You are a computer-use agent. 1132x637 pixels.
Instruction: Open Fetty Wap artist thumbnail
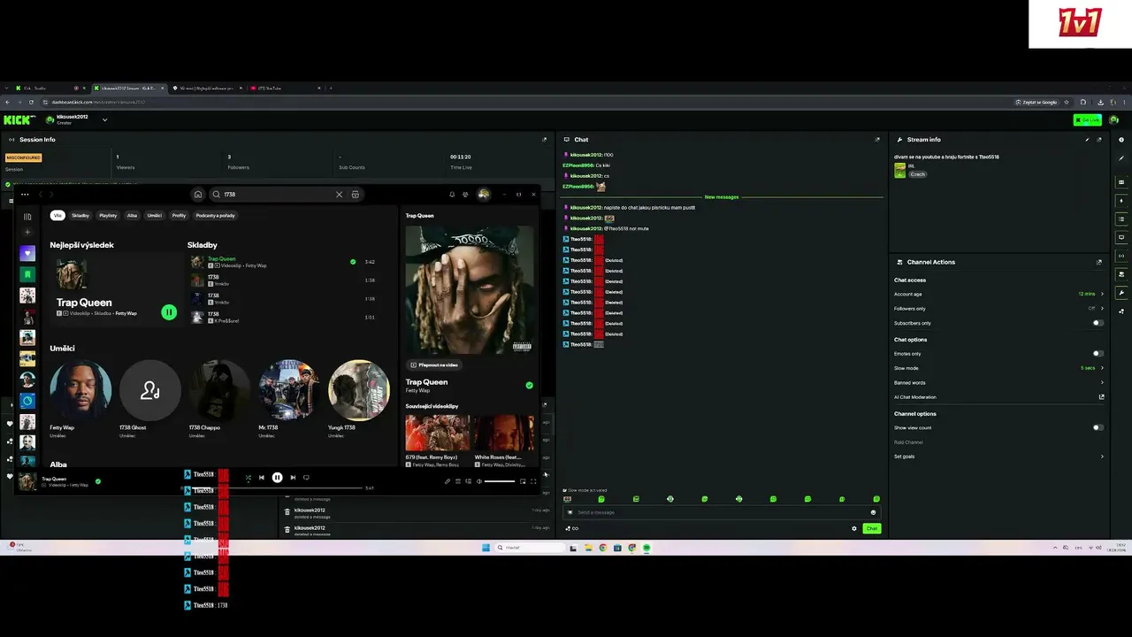click(80, 390)
